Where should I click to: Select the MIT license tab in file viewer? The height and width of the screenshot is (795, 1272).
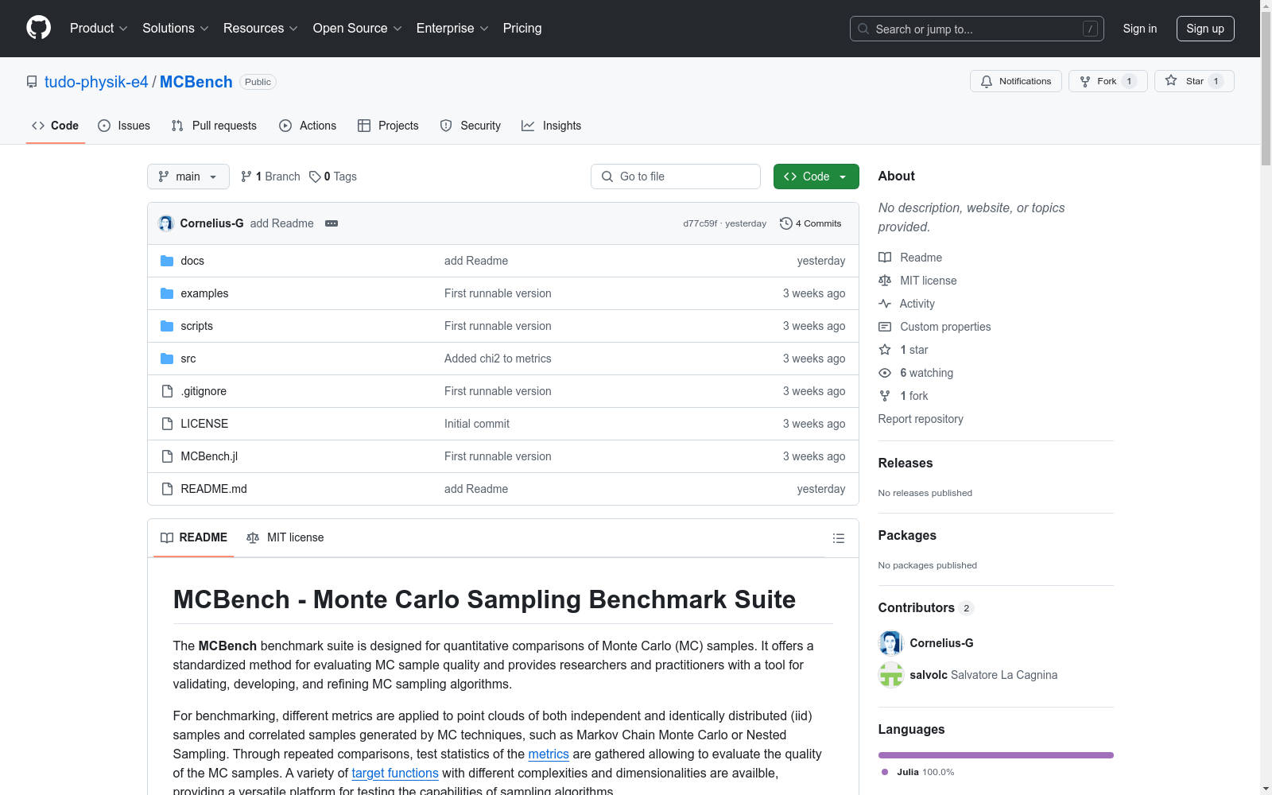pos(285,537)
